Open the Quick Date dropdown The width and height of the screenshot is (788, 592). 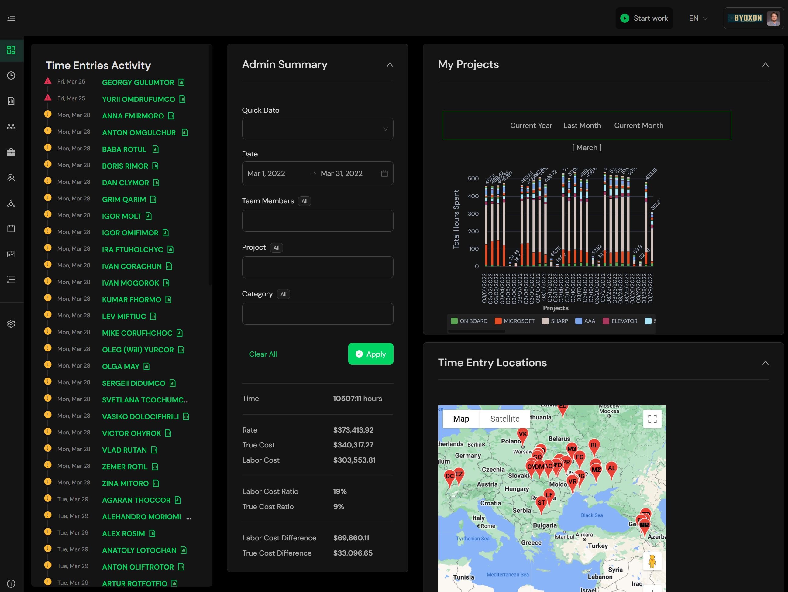(317, 128)
